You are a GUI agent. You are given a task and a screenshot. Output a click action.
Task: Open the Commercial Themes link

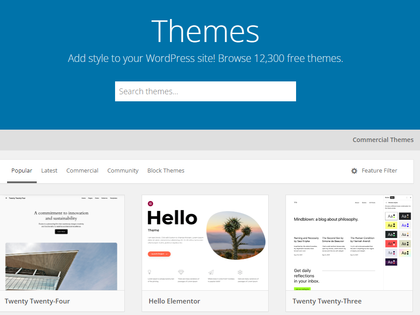click(383, 140)
